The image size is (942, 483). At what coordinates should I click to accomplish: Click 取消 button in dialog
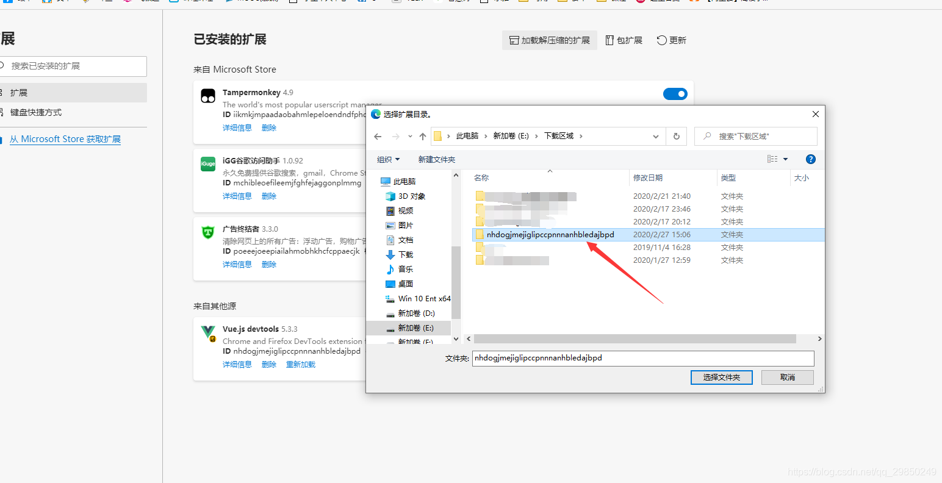[x=788, y=377]
